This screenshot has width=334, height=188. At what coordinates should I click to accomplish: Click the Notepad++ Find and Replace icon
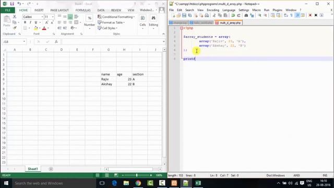pyautogui.click(x=252, y=15)
